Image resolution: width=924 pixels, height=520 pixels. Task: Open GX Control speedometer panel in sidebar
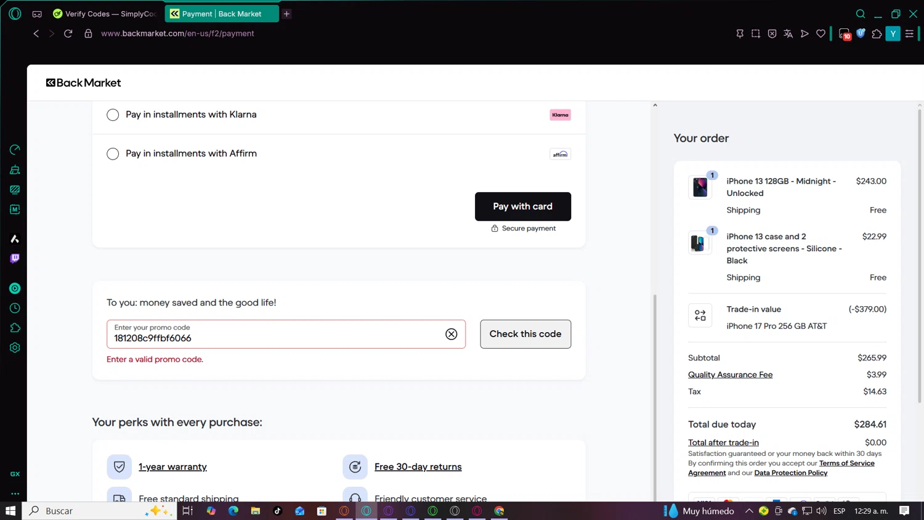tap(15, 150)
